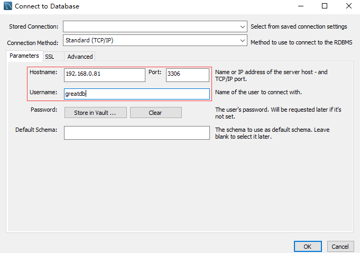
Task: Click the Store in Vault button
Action: (96, 113)
